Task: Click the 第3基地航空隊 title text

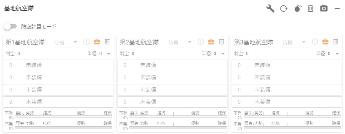Action: click(254, 42)
